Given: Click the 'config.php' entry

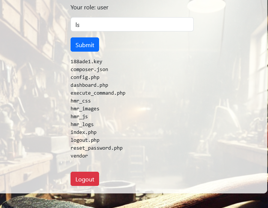Looking at the screenshot, I should pos(85,77).
